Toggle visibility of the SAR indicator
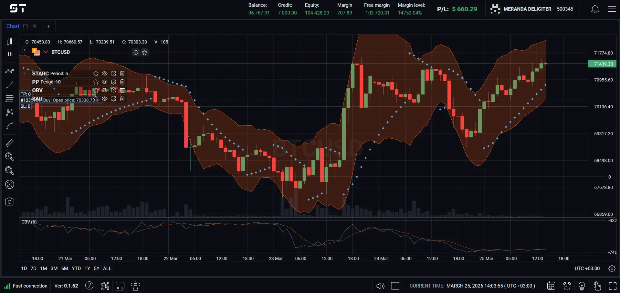The height and width of the screenshot is (293, 620). click(104, 99)
